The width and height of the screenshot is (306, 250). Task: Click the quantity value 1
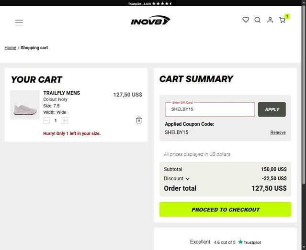pos(56,120)
